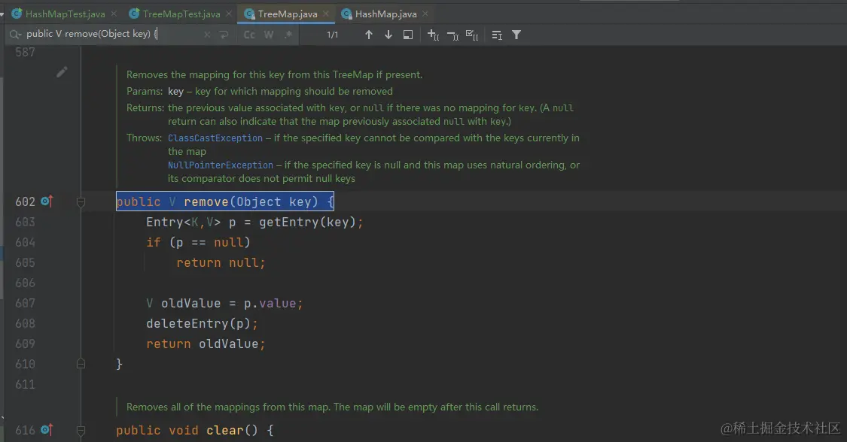Image resolution: width=847 pixels, height=442 pixels.
Task: Click getEntry(key) call on line 603
Action: coord(307,222)
